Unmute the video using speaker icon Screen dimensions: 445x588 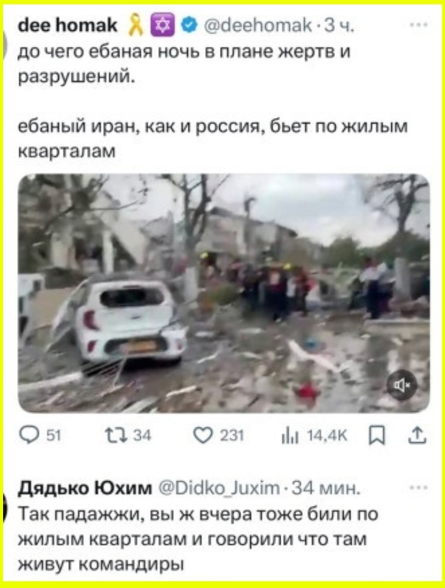pyautogui.click(x=402, y=385)
